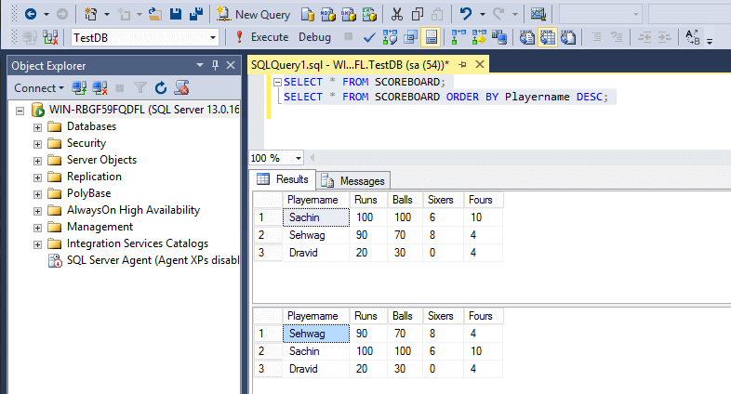Switch to the Messages tab
731x394 pixels.
(354, 180)
